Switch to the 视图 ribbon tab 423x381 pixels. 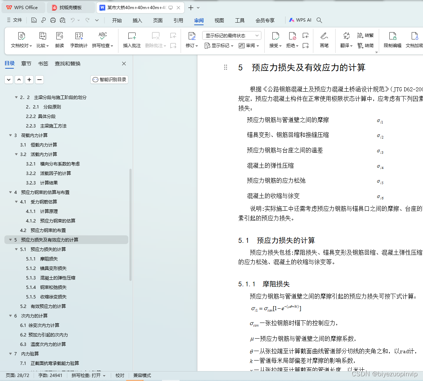tap(219, 20)
